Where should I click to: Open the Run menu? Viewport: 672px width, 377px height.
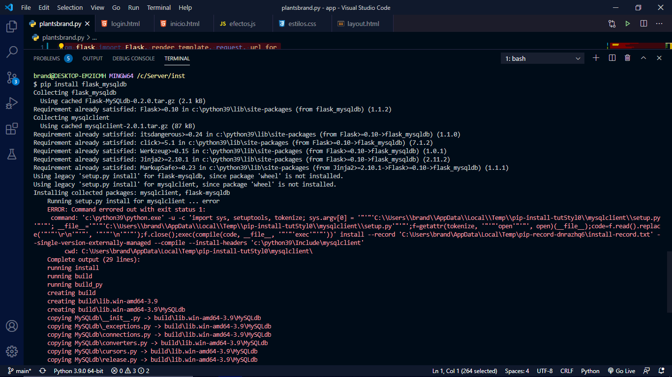pos(133,7)
